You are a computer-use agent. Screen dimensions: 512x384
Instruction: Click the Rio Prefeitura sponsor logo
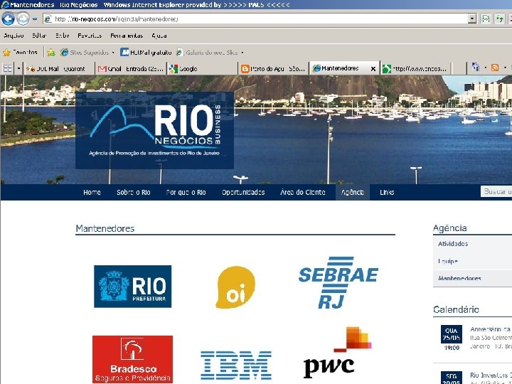[132, 287]
